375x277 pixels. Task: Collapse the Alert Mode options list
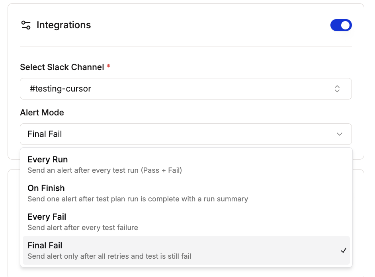(x=186, y=134)
